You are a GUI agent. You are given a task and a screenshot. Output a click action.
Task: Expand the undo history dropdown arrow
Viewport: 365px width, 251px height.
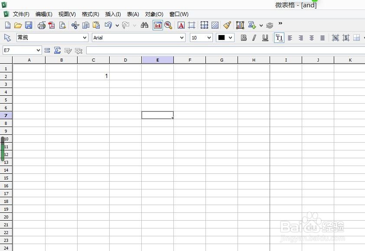click(117, 26)
